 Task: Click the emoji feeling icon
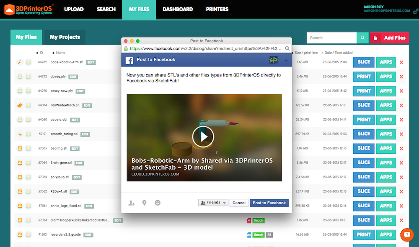click(158, 203)
